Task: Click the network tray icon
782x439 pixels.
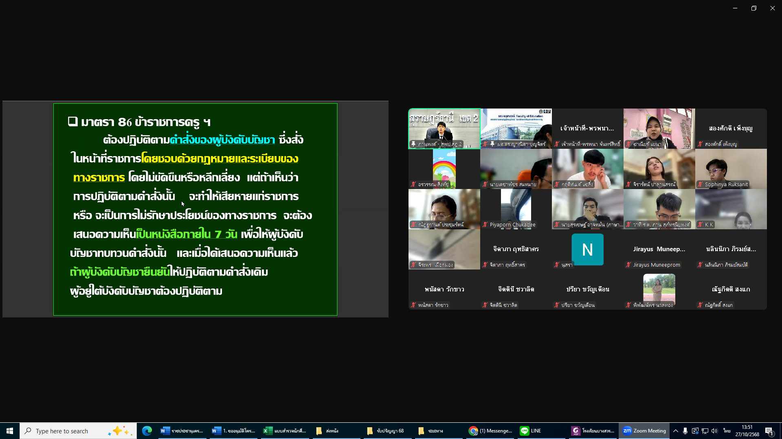Action: click(x=705, y=431)
